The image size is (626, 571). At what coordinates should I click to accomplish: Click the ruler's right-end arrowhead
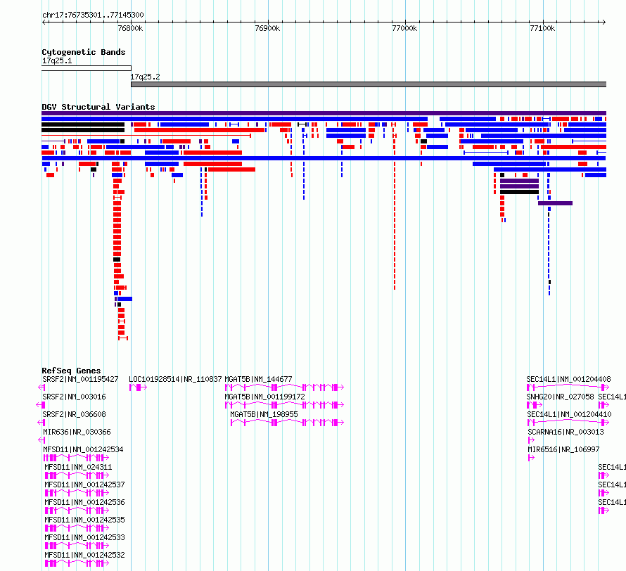604,23
